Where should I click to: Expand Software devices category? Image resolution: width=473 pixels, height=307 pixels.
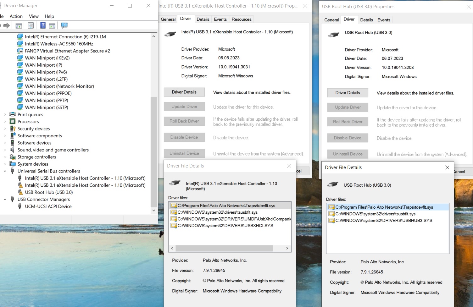click(x=5, y=143)
